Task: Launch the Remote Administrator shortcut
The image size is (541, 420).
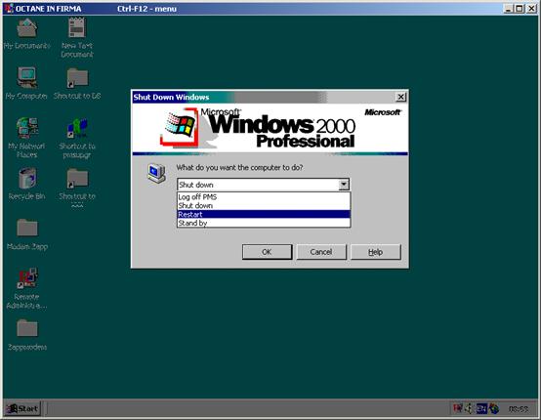Action: pyautogui.click(x=27, y=278)
